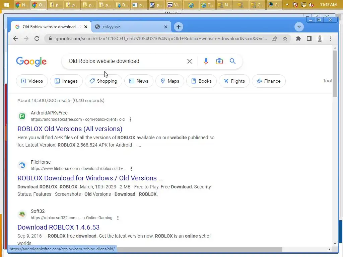Filter results by News
The image size is (343, 257).
pos(139,81)
